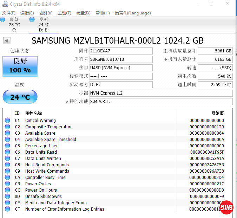Select the Composite Temperature row

tap(49, 127)
